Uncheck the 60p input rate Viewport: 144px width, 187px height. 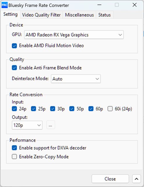coord(91,109)
